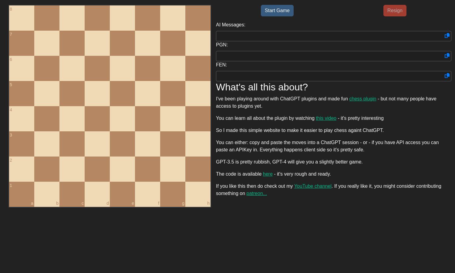The image size is (455, 273).
Task: Select the e4 square on the chessboard
Action: click(x=122, y=119)
